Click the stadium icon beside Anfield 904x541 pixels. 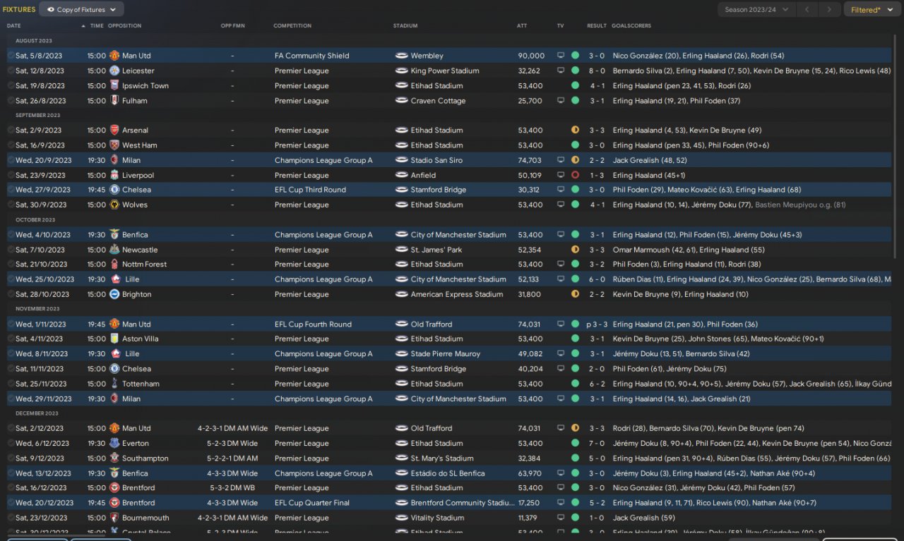[402, 175]
